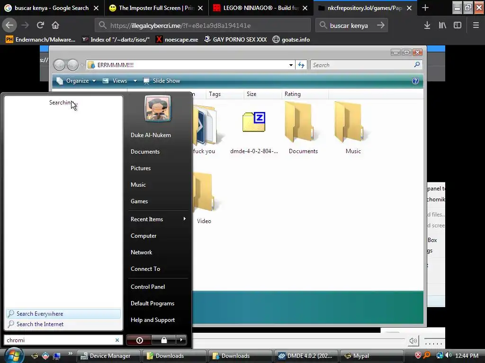The height and width of the screenshot is (363, 485).
Task: Click the orange search tray icon
Action: [427, 355]
